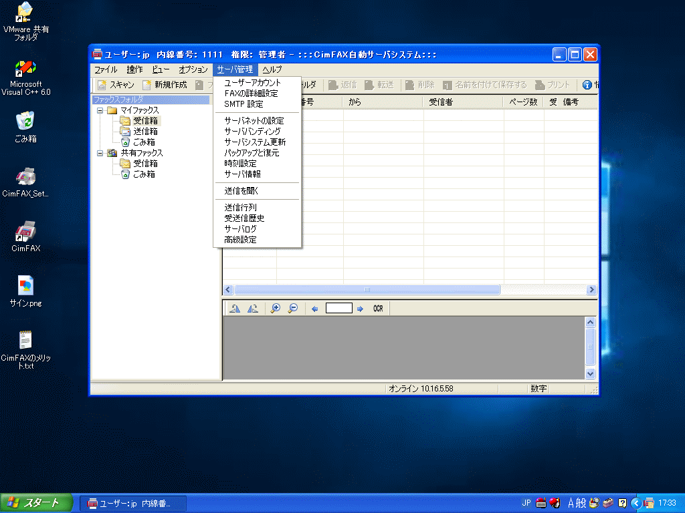Collapse the 共有ファックス tree node
685x513 pixels.
tap(100, 153)
